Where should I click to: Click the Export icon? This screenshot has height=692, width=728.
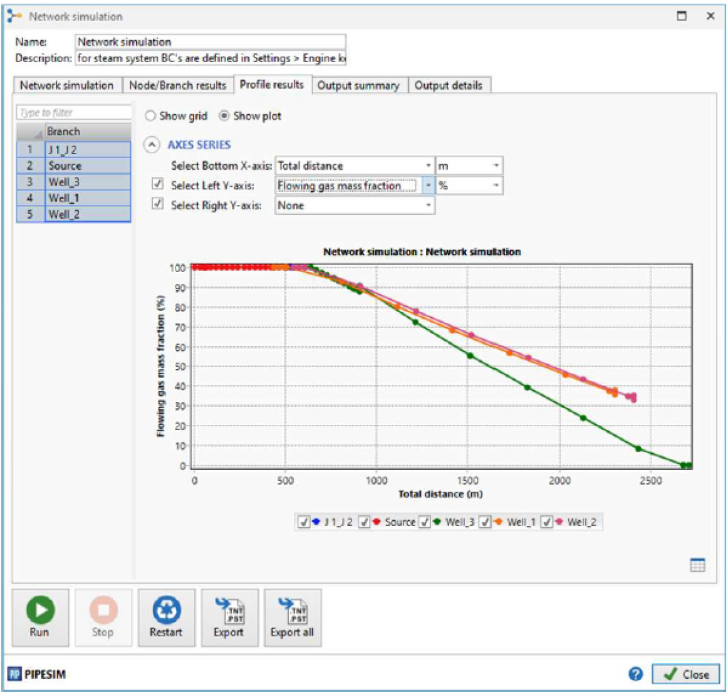click(x=229, y=611)
